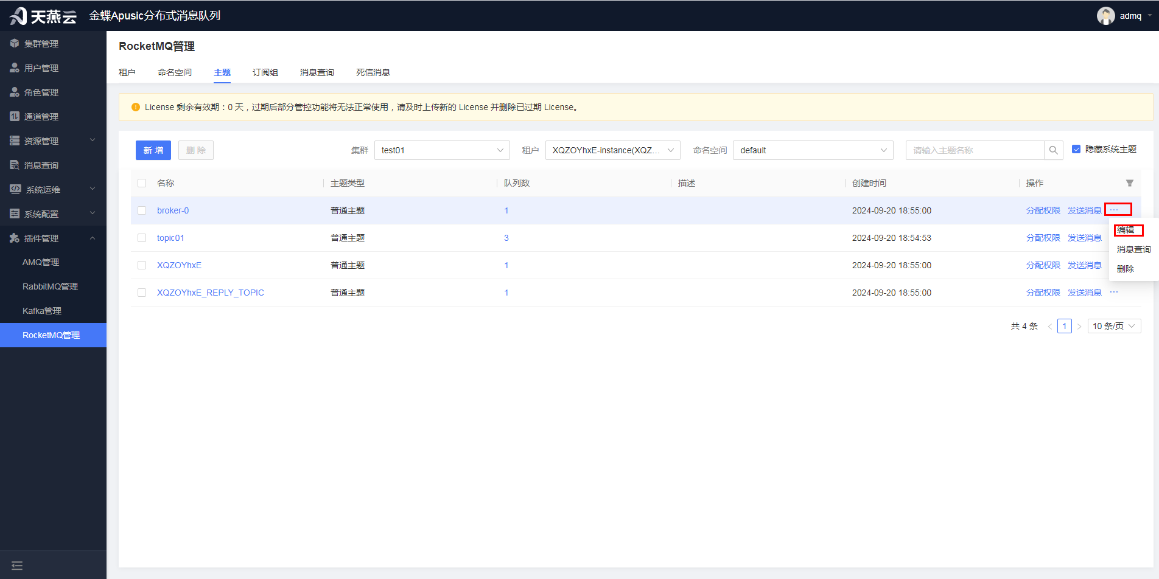Switch to the 命名空间 tab
The width and height of the screenshot is (1159, 579).
(175, 72)
